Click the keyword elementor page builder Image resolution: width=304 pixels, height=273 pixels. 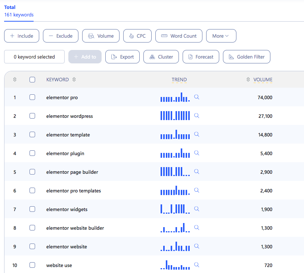click(x=72, y=172)
